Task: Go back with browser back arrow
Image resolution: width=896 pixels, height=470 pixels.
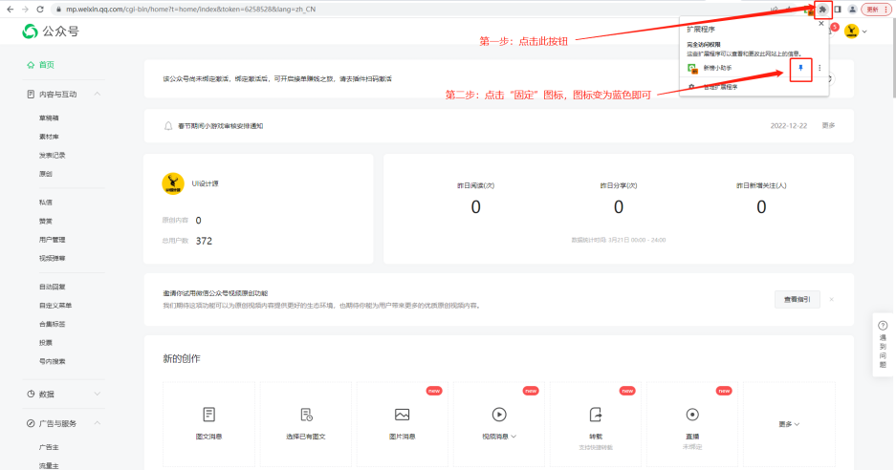Action: tap(10, 10)
